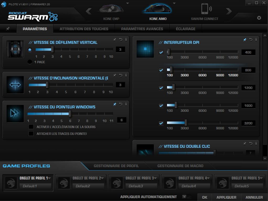Click the Windows pointer speed slider handle
The height and width of the screenshot is (201, 268).
70,114
